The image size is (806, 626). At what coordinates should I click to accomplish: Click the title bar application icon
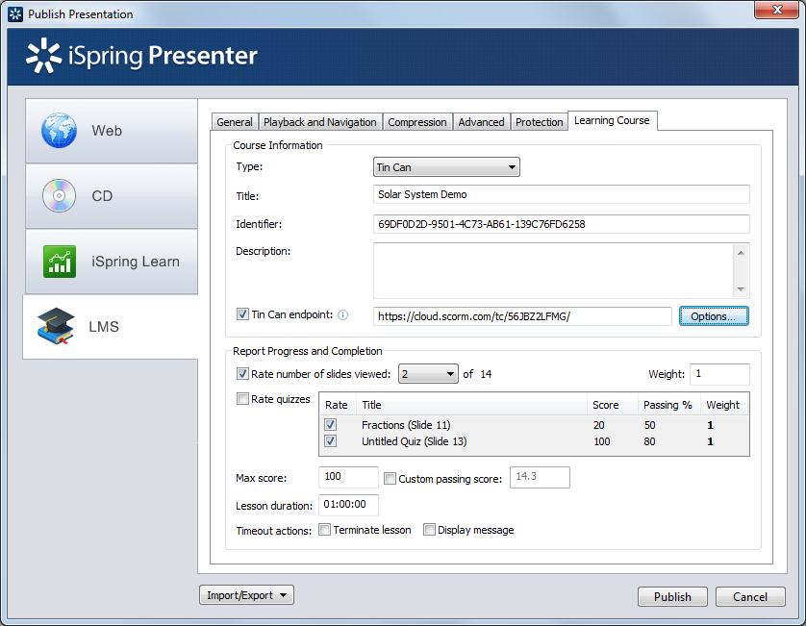click(15, 13)
